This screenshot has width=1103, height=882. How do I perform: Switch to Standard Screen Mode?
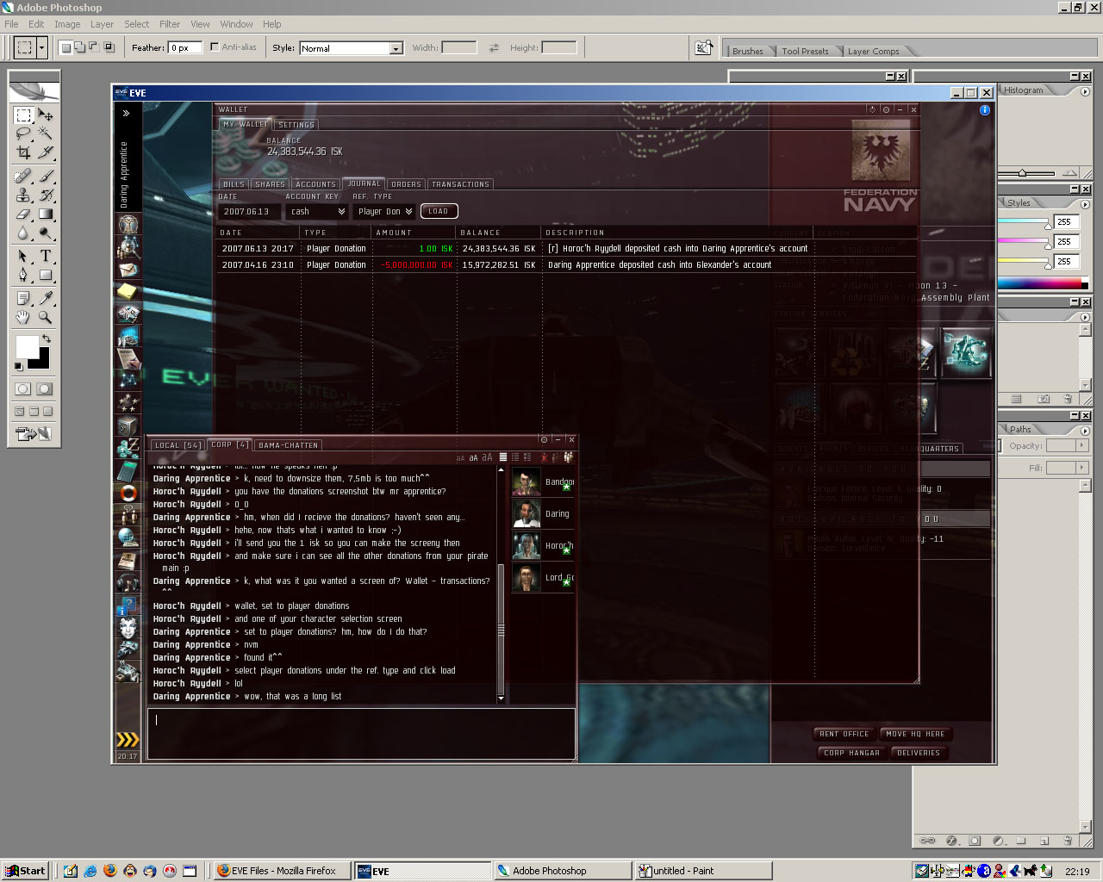point(20,412)
